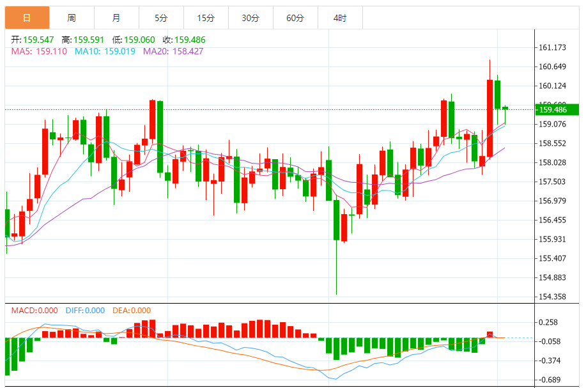The width and height of the screenshot is (586, 388).
Task: Click the 156.455 price axis label
Action: coord(552,220)
